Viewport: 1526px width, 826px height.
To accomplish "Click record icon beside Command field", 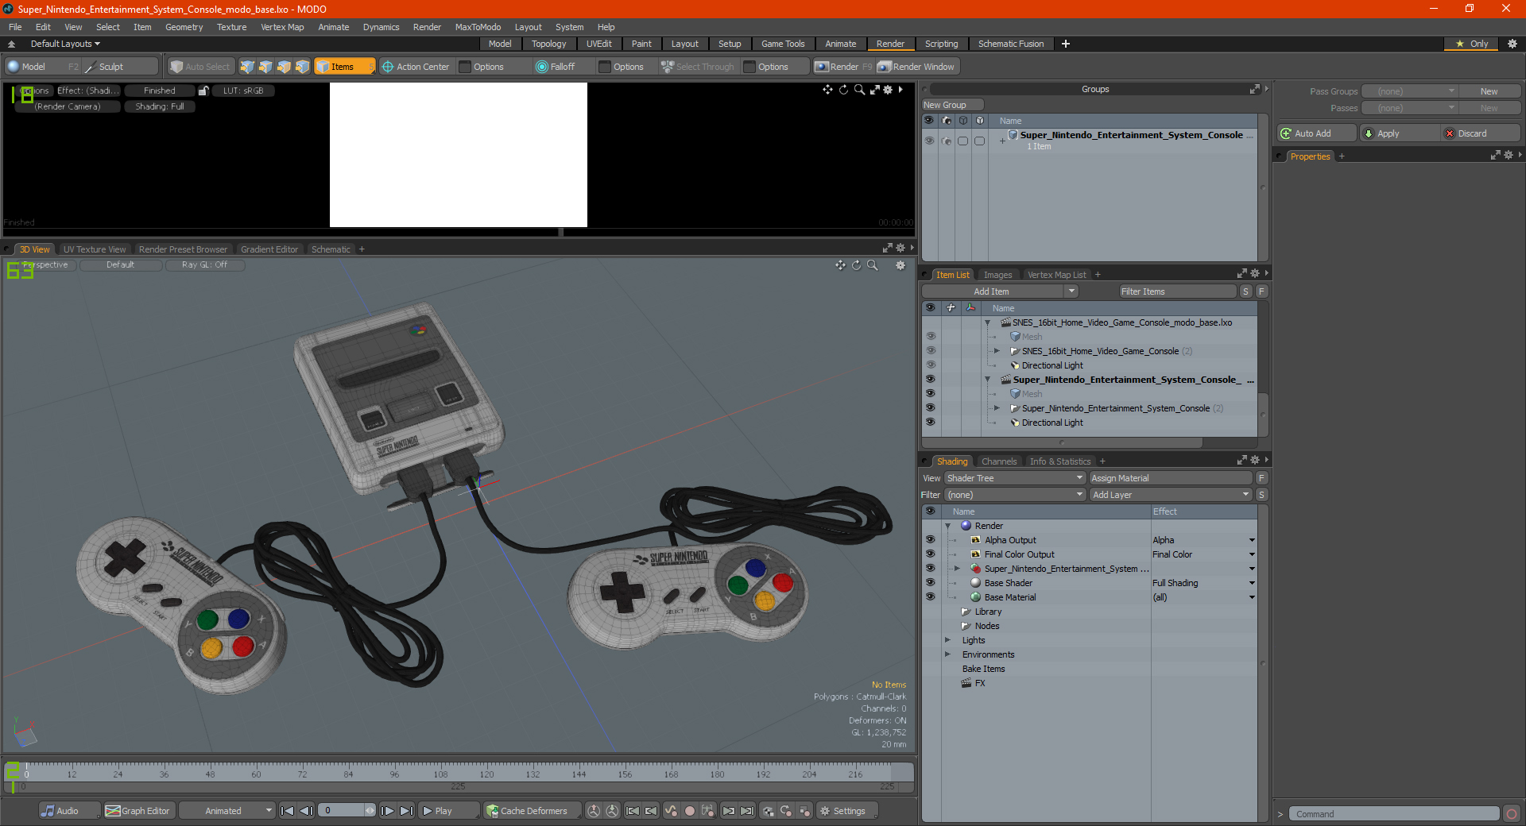I will [x=1511, y=814].
